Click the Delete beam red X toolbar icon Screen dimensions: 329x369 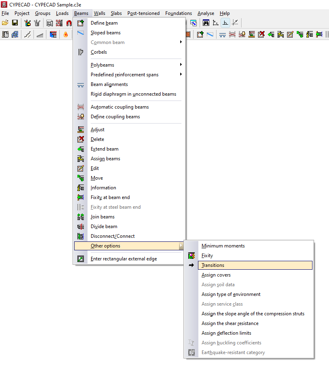pos(261,35)
